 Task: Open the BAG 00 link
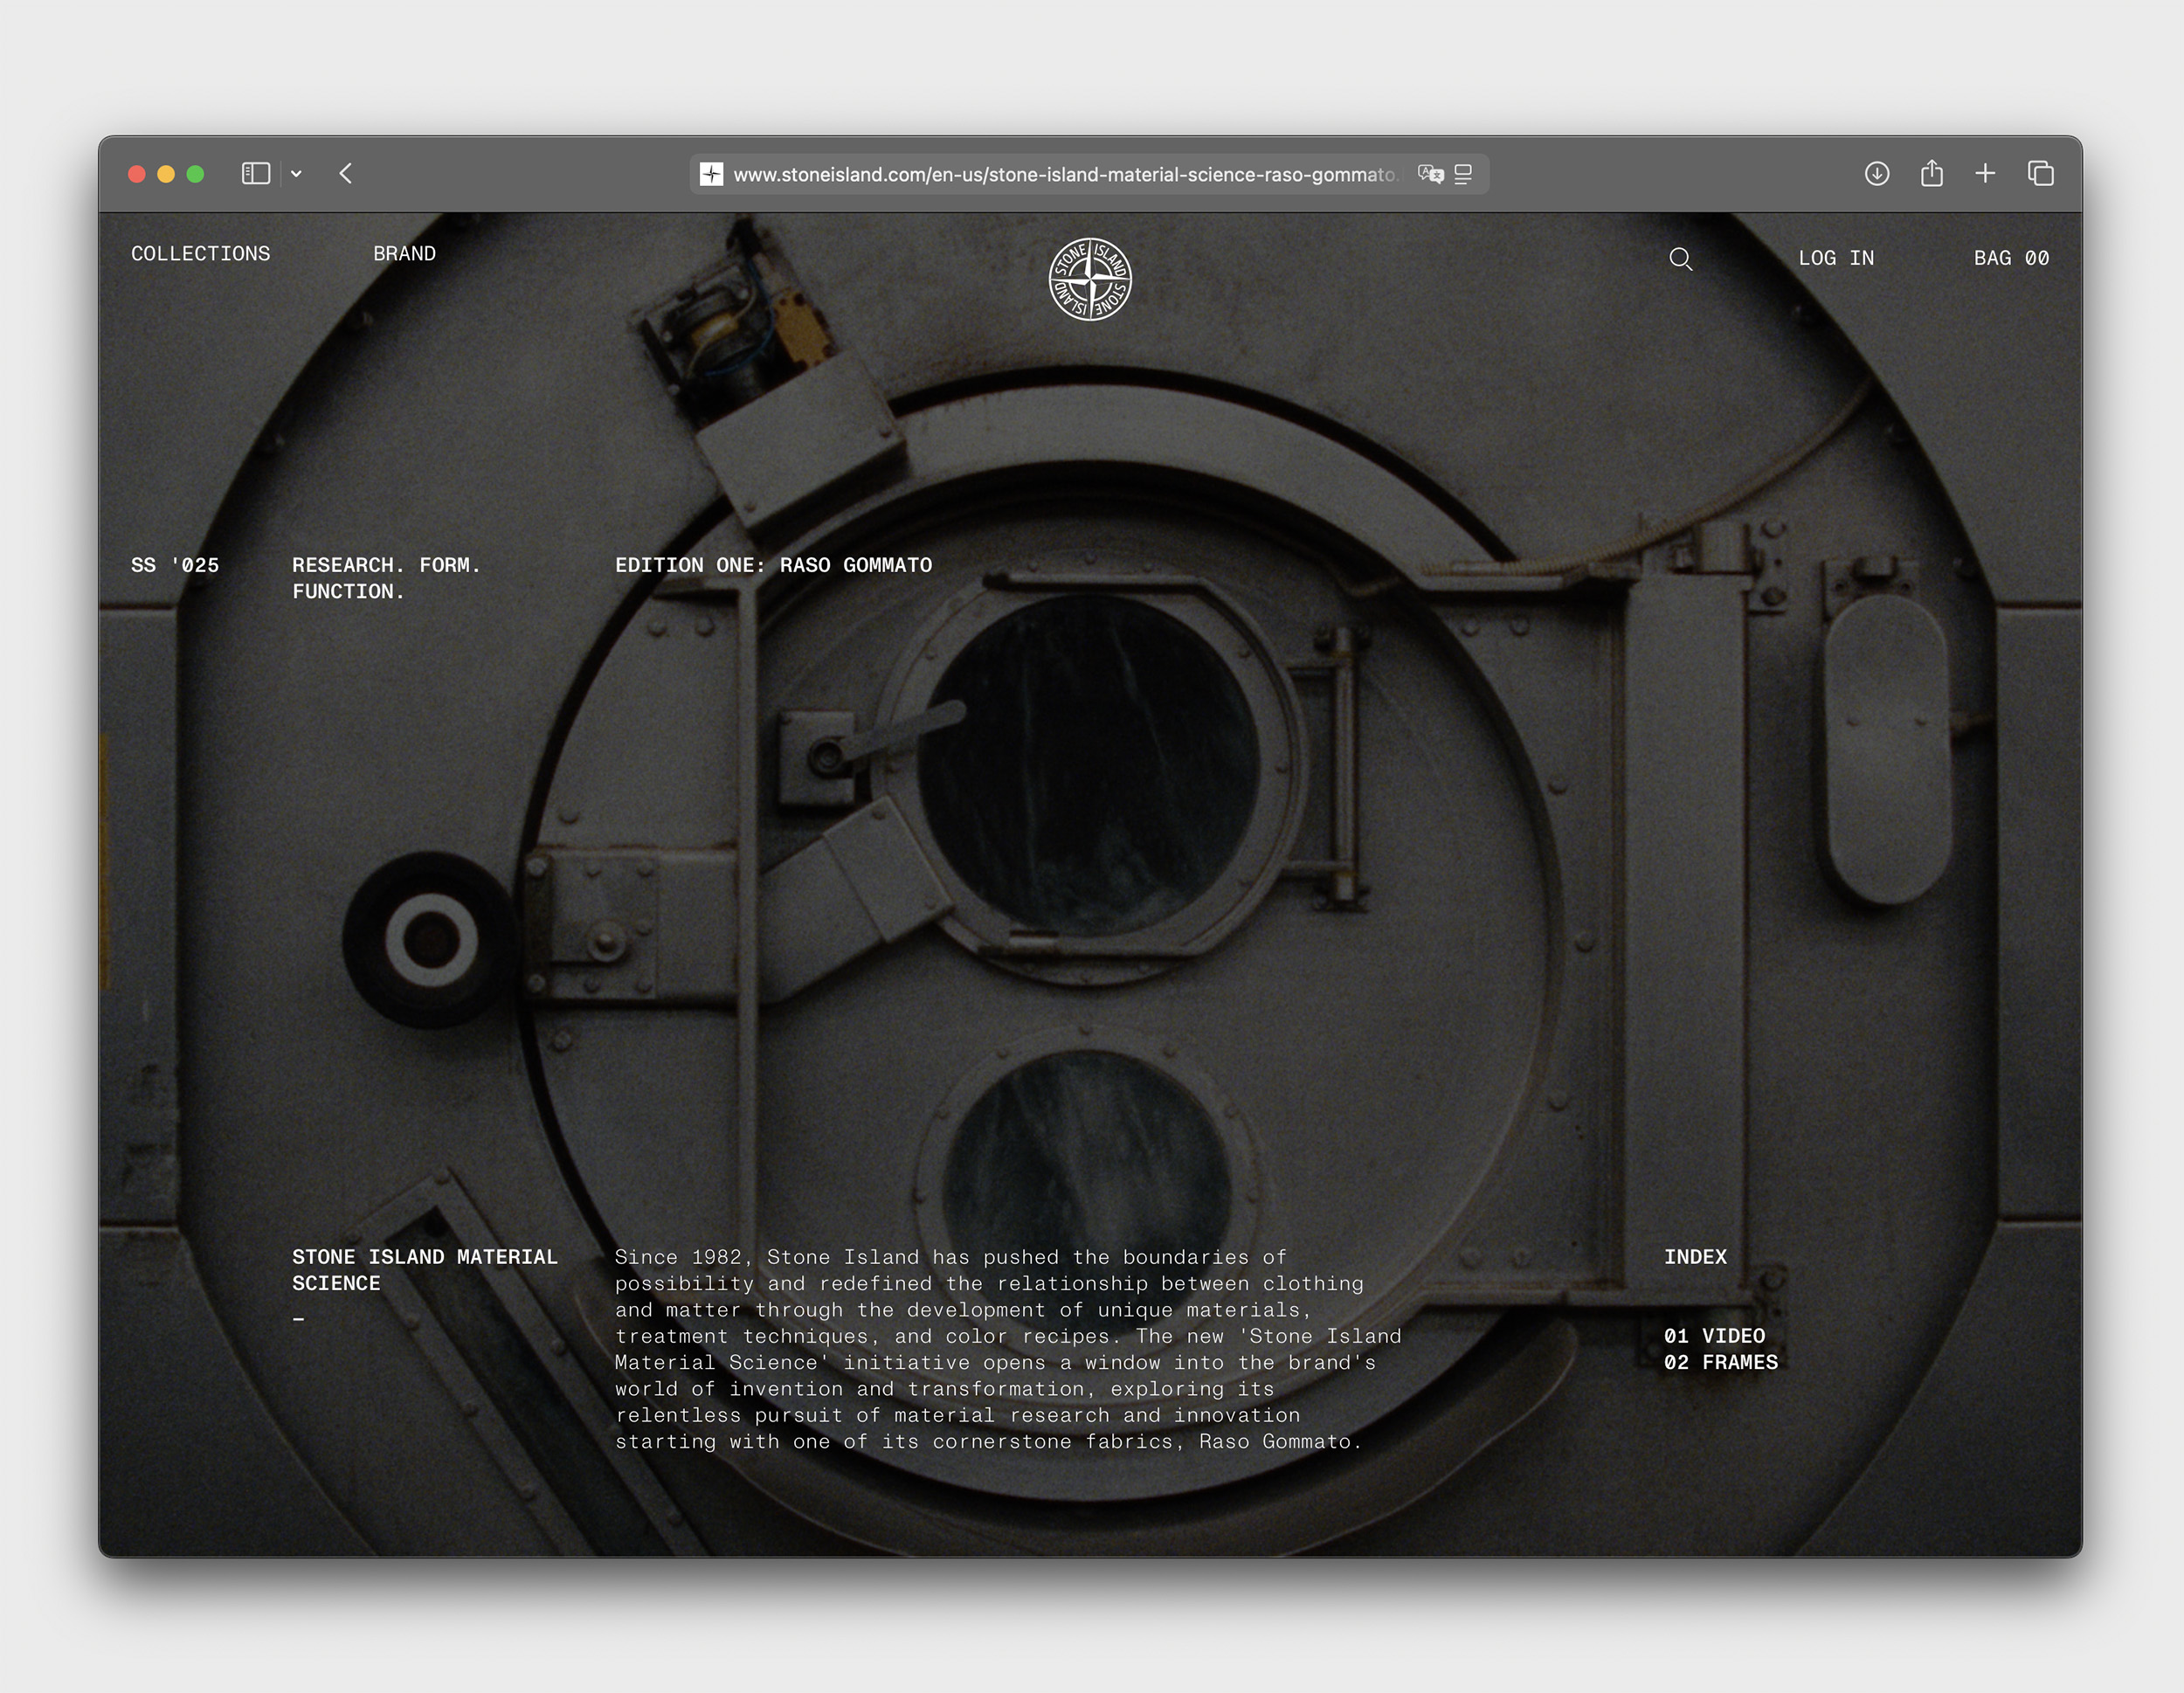tap(2011, 258)
